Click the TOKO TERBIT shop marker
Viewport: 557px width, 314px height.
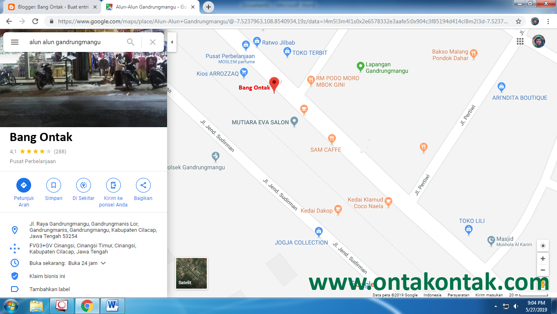(x=287, y=52)
